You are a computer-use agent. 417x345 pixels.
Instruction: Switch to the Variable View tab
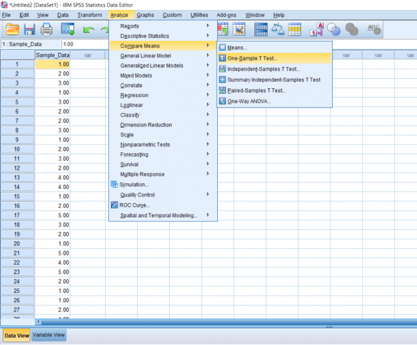click(49, 335)
